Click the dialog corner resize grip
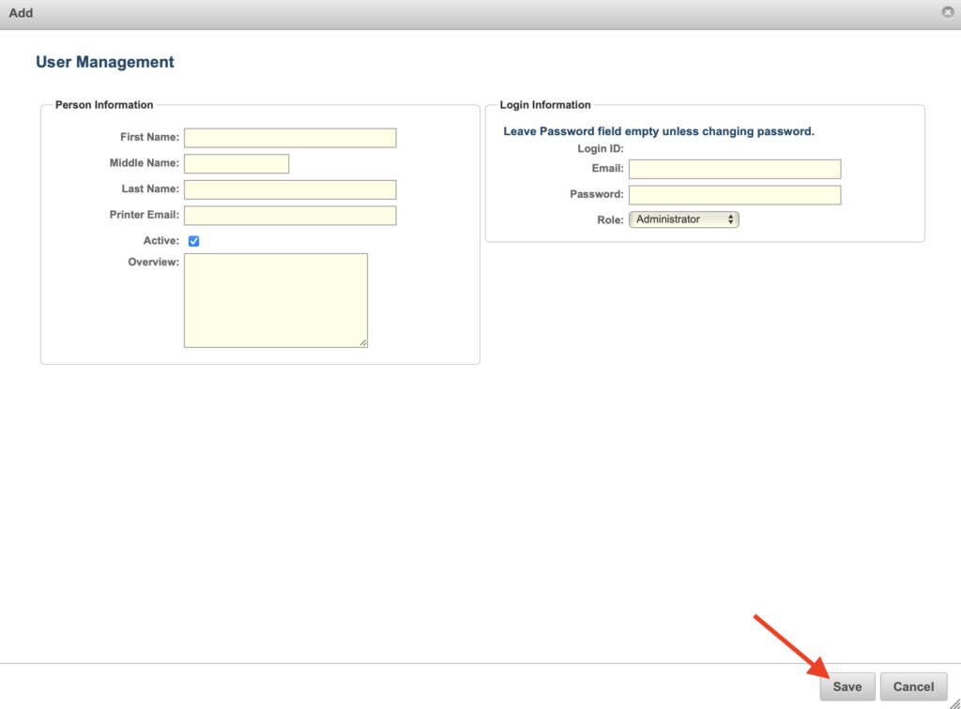961x709 pixels. (954, 703)
